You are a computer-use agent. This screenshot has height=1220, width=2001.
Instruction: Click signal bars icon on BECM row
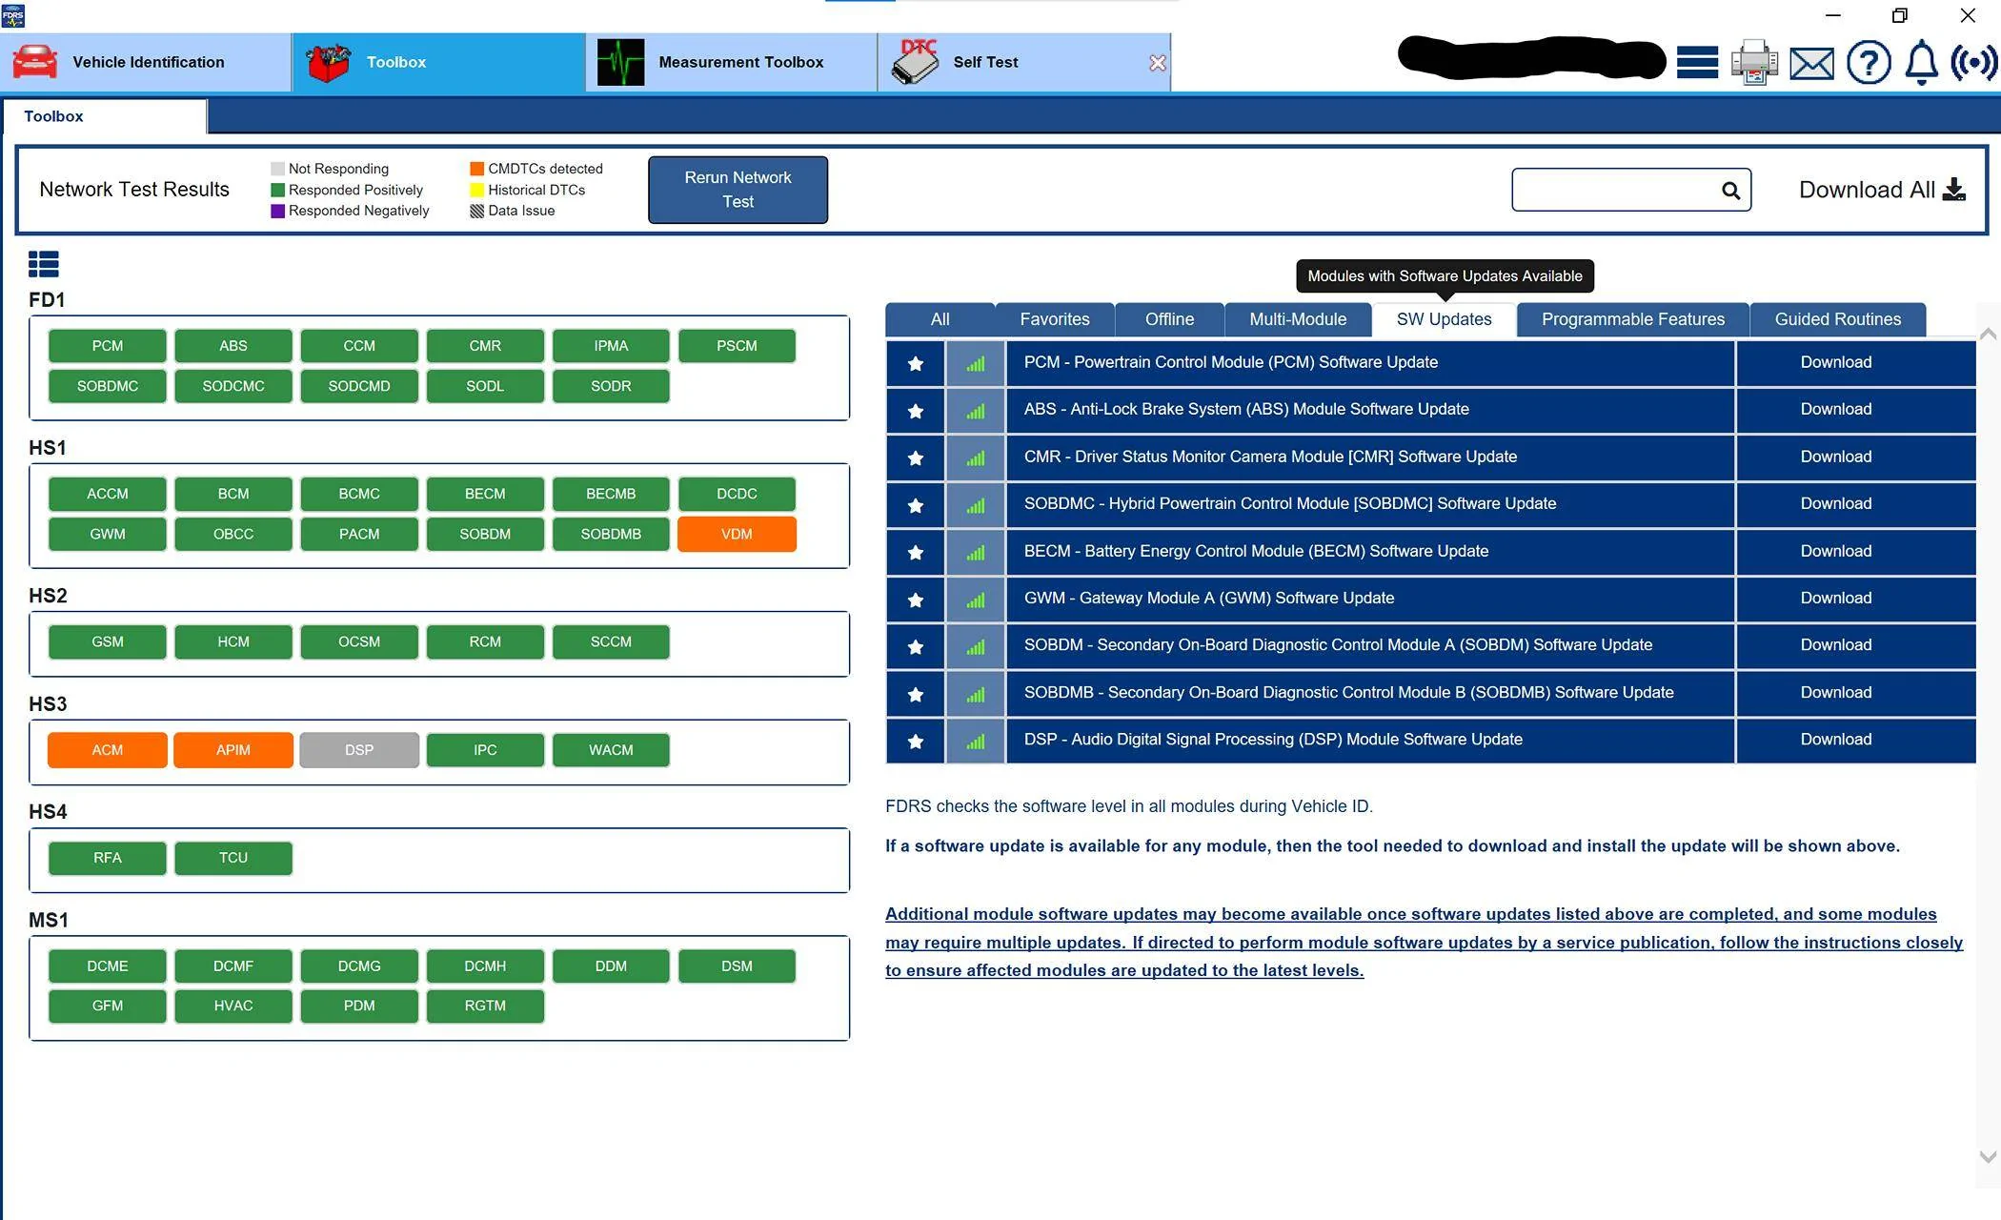[976, 552]
